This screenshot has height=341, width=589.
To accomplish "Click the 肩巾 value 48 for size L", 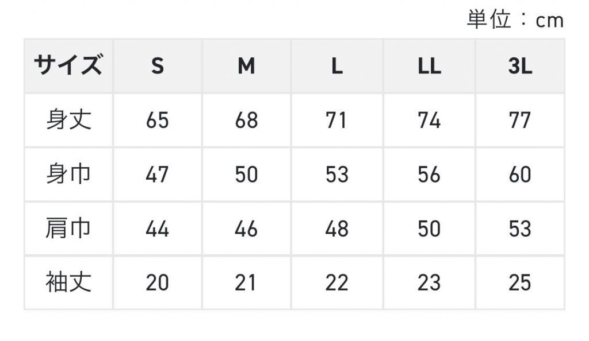I will 337,228.
